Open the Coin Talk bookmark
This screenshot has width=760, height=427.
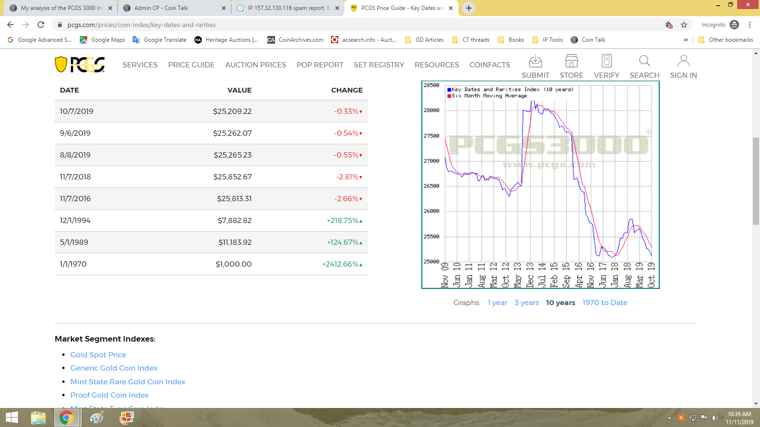(x=588, y=40)
